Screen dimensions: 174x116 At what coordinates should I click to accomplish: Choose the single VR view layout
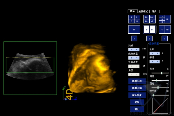pos(134,30)
